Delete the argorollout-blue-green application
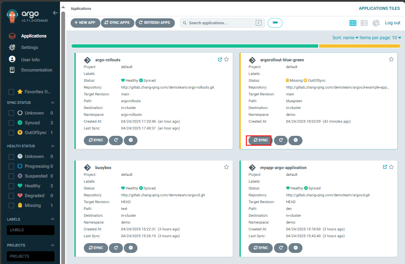405x264 pixels. [296, 141]
